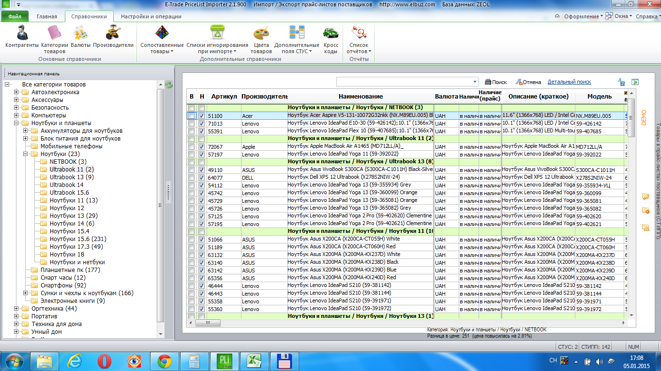Open the Сопоставленные товары dropdown

[x=162, y=39]
